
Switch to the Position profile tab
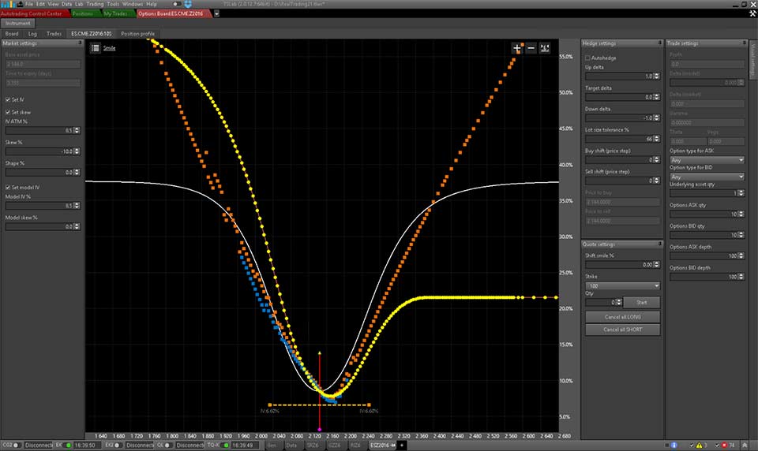click(137, 34)
